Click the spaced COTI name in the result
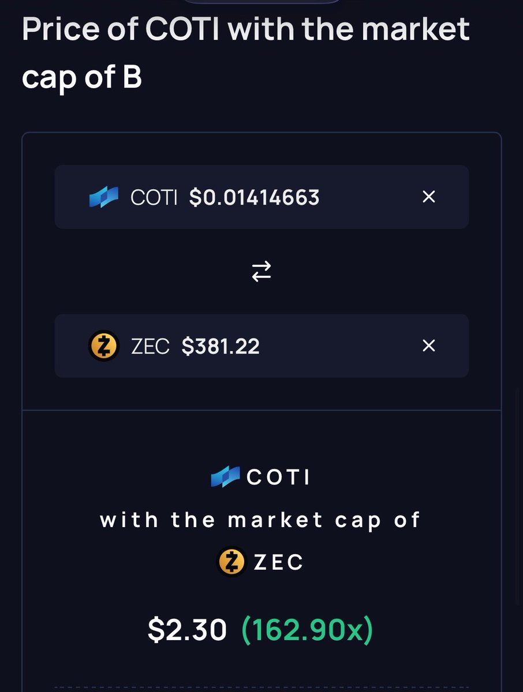 (x=278, y=477)
